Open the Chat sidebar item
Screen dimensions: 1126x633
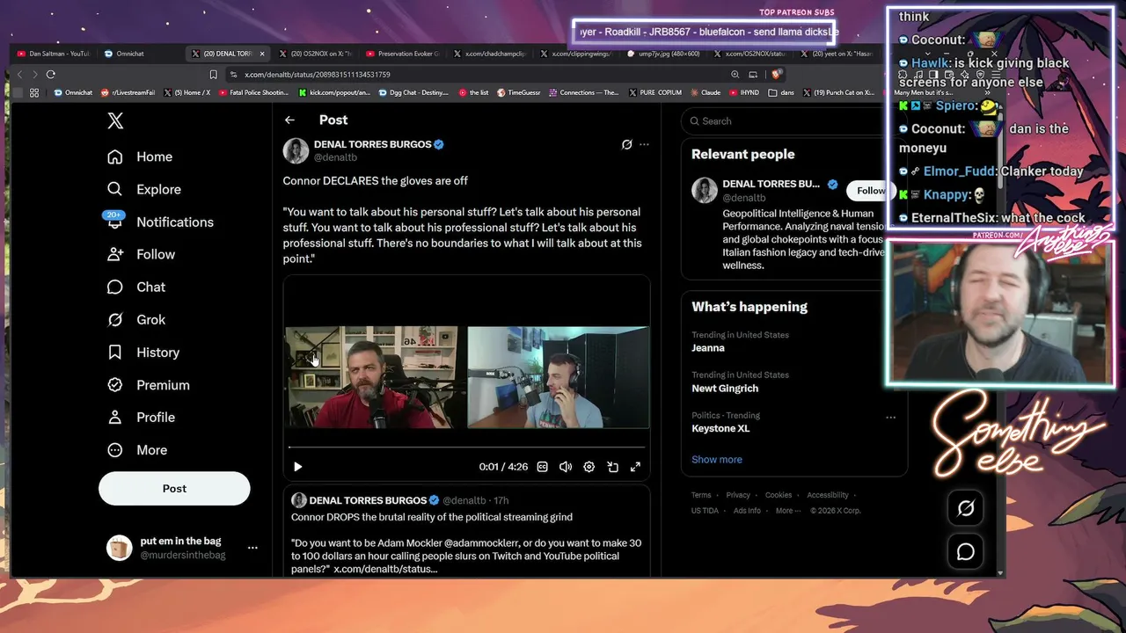point(135,287)
